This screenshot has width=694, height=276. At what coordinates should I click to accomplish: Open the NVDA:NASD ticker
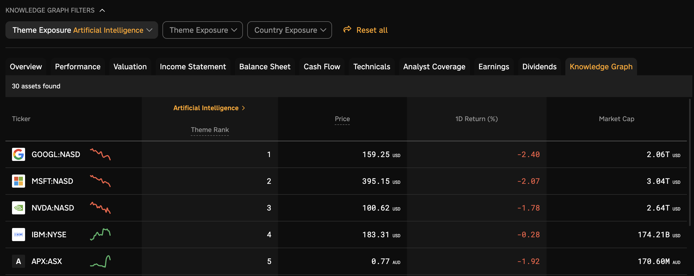(x=53, y=208)
